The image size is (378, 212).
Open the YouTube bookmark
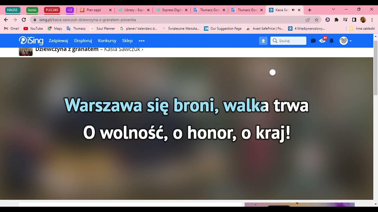coord(33,29)
